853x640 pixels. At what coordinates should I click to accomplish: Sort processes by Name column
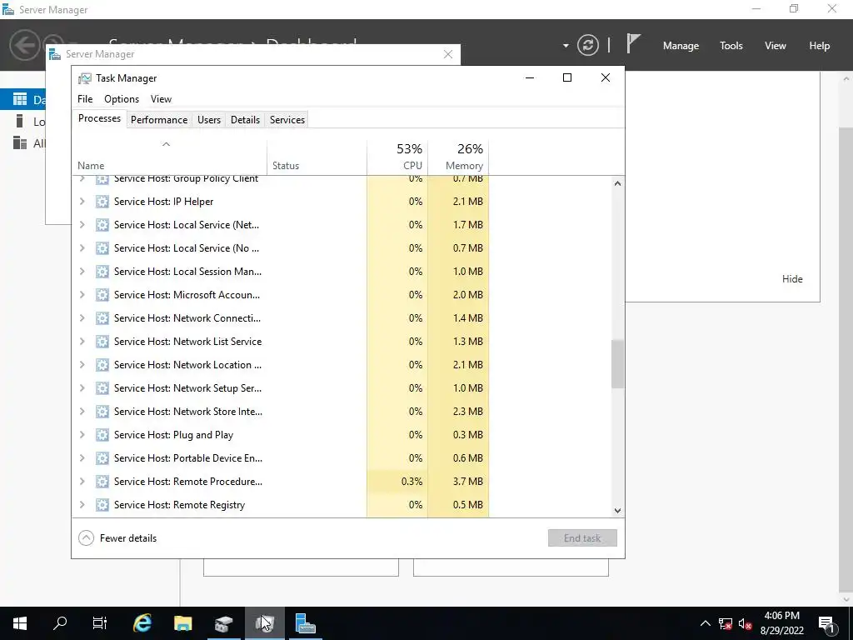[x=169, y=157]
